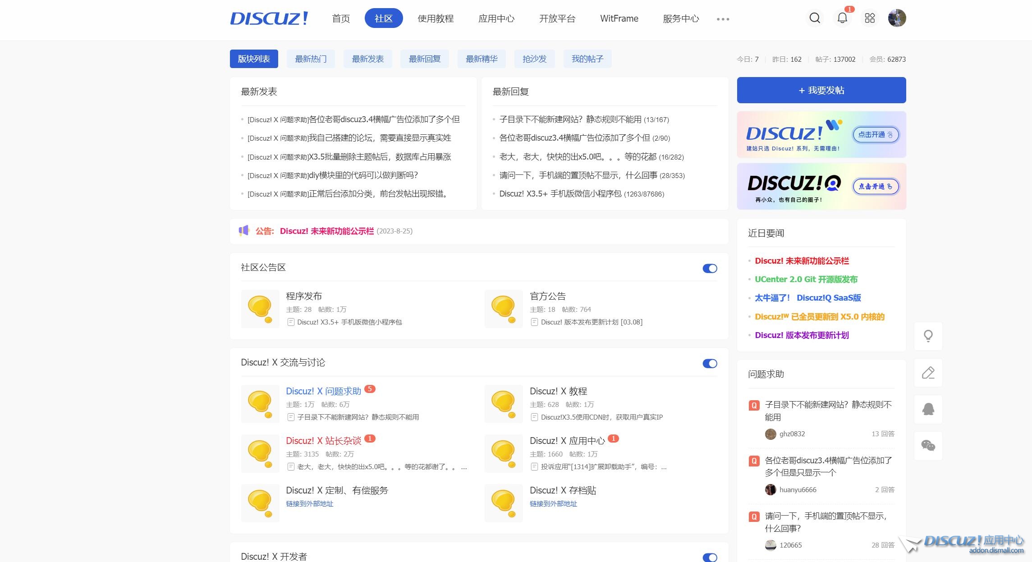This screenshot has height=562, width=1032.
Task: Open 服务中心 in the top navigation
Action: [681, 18]
